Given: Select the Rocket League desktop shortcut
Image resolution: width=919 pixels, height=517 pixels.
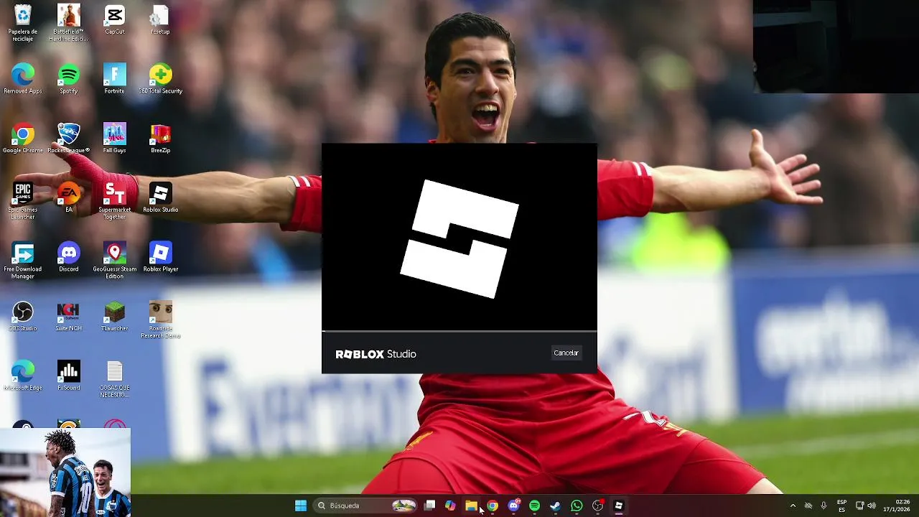Looking at the screenshot, I should tap(69, 139).
